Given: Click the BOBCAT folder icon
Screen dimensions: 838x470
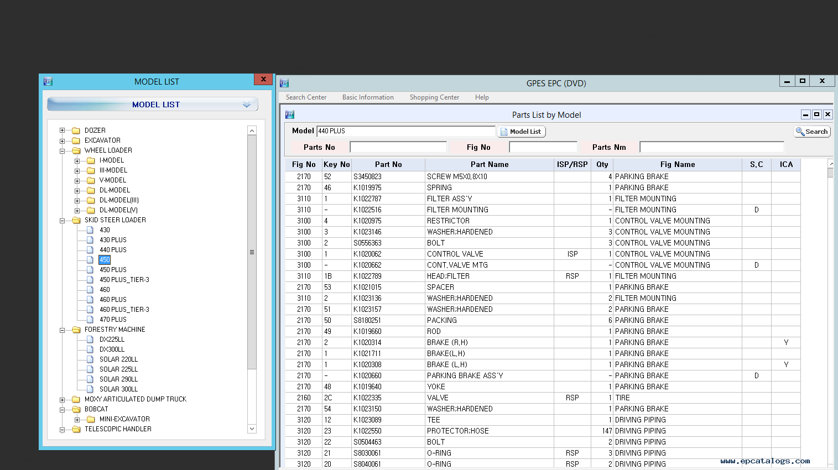Looking at the screenshot, I should pyautogui.click(x=76, y=409).
